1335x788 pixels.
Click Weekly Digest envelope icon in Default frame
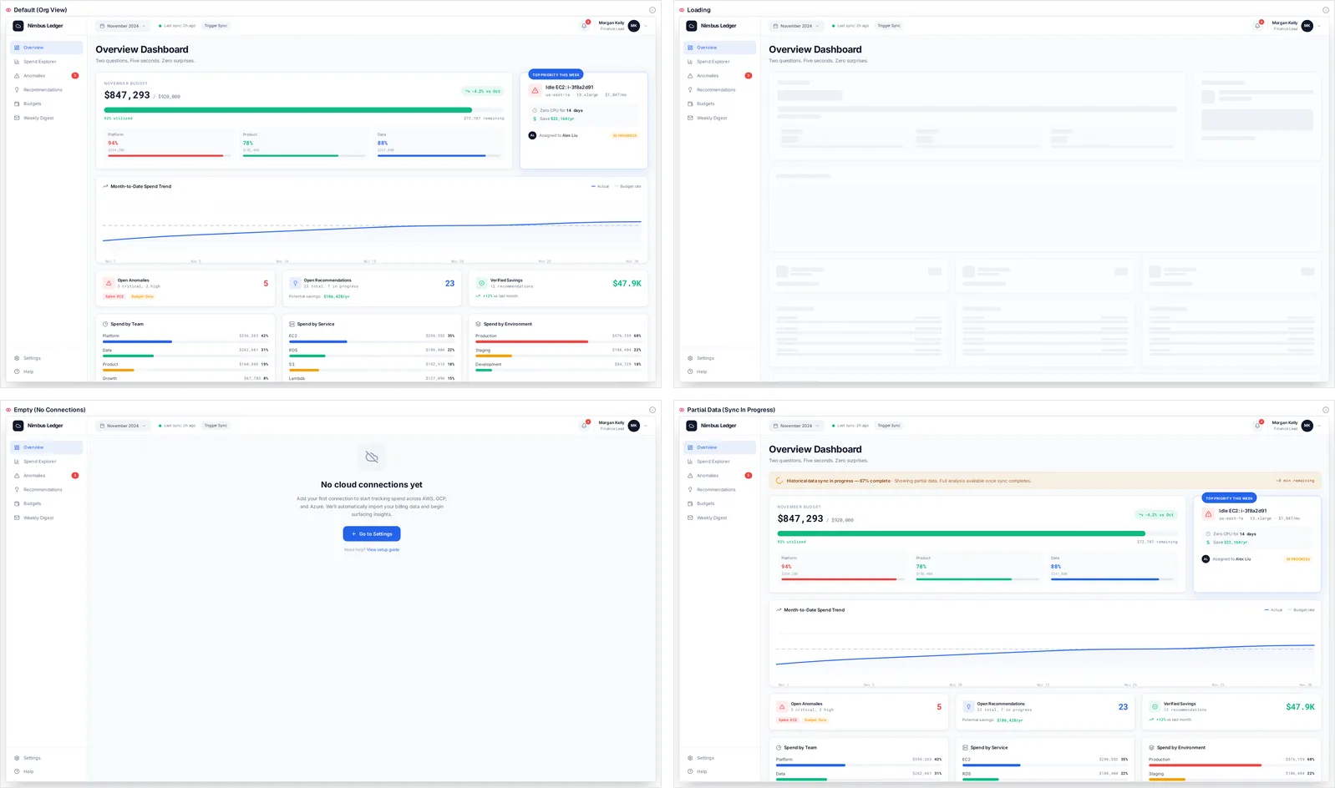[17, 118]
